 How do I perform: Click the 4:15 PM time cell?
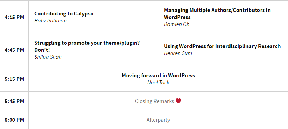pyautogui.click(x=14, y=17)
